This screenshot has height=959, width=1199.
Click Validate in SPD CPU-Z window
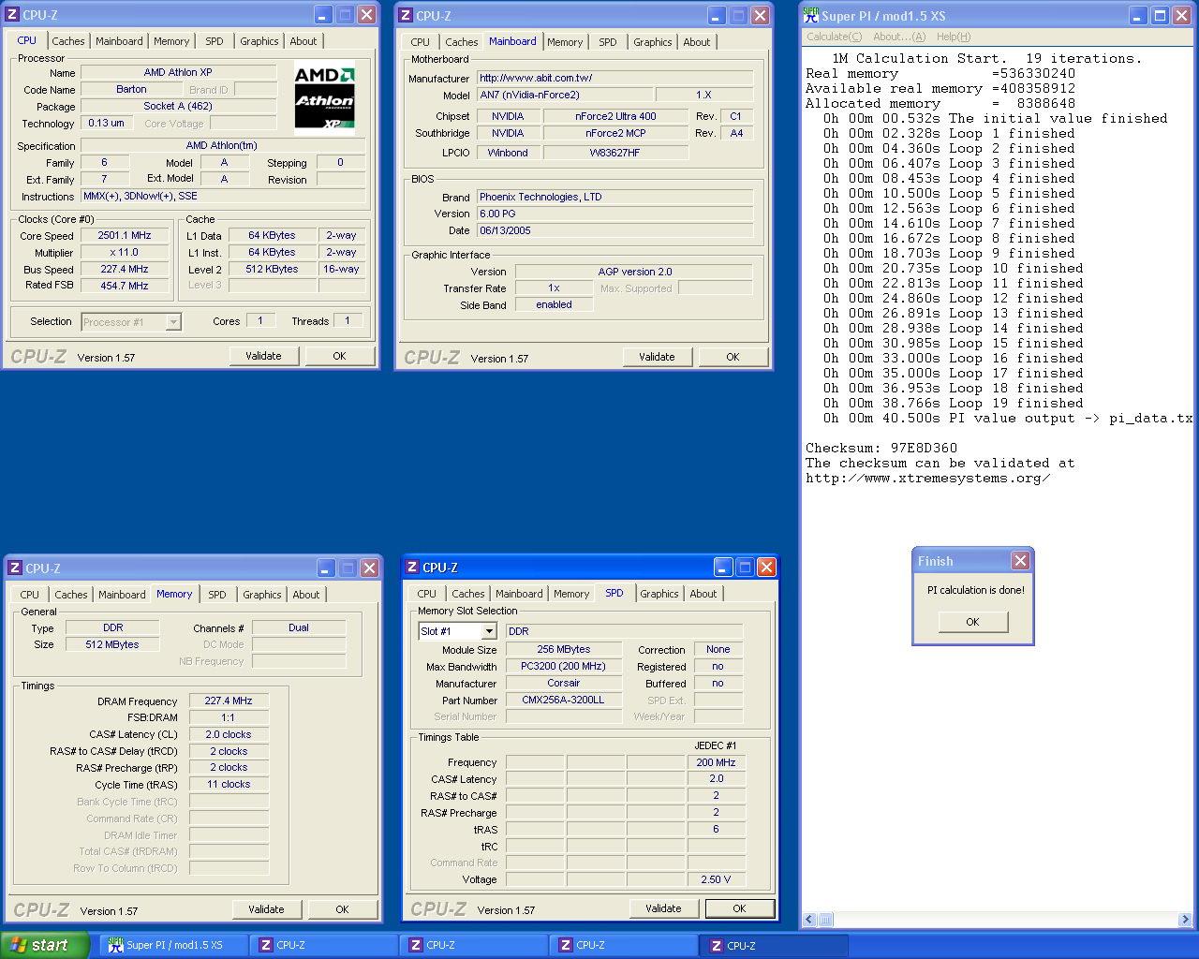tap(663, 908)
